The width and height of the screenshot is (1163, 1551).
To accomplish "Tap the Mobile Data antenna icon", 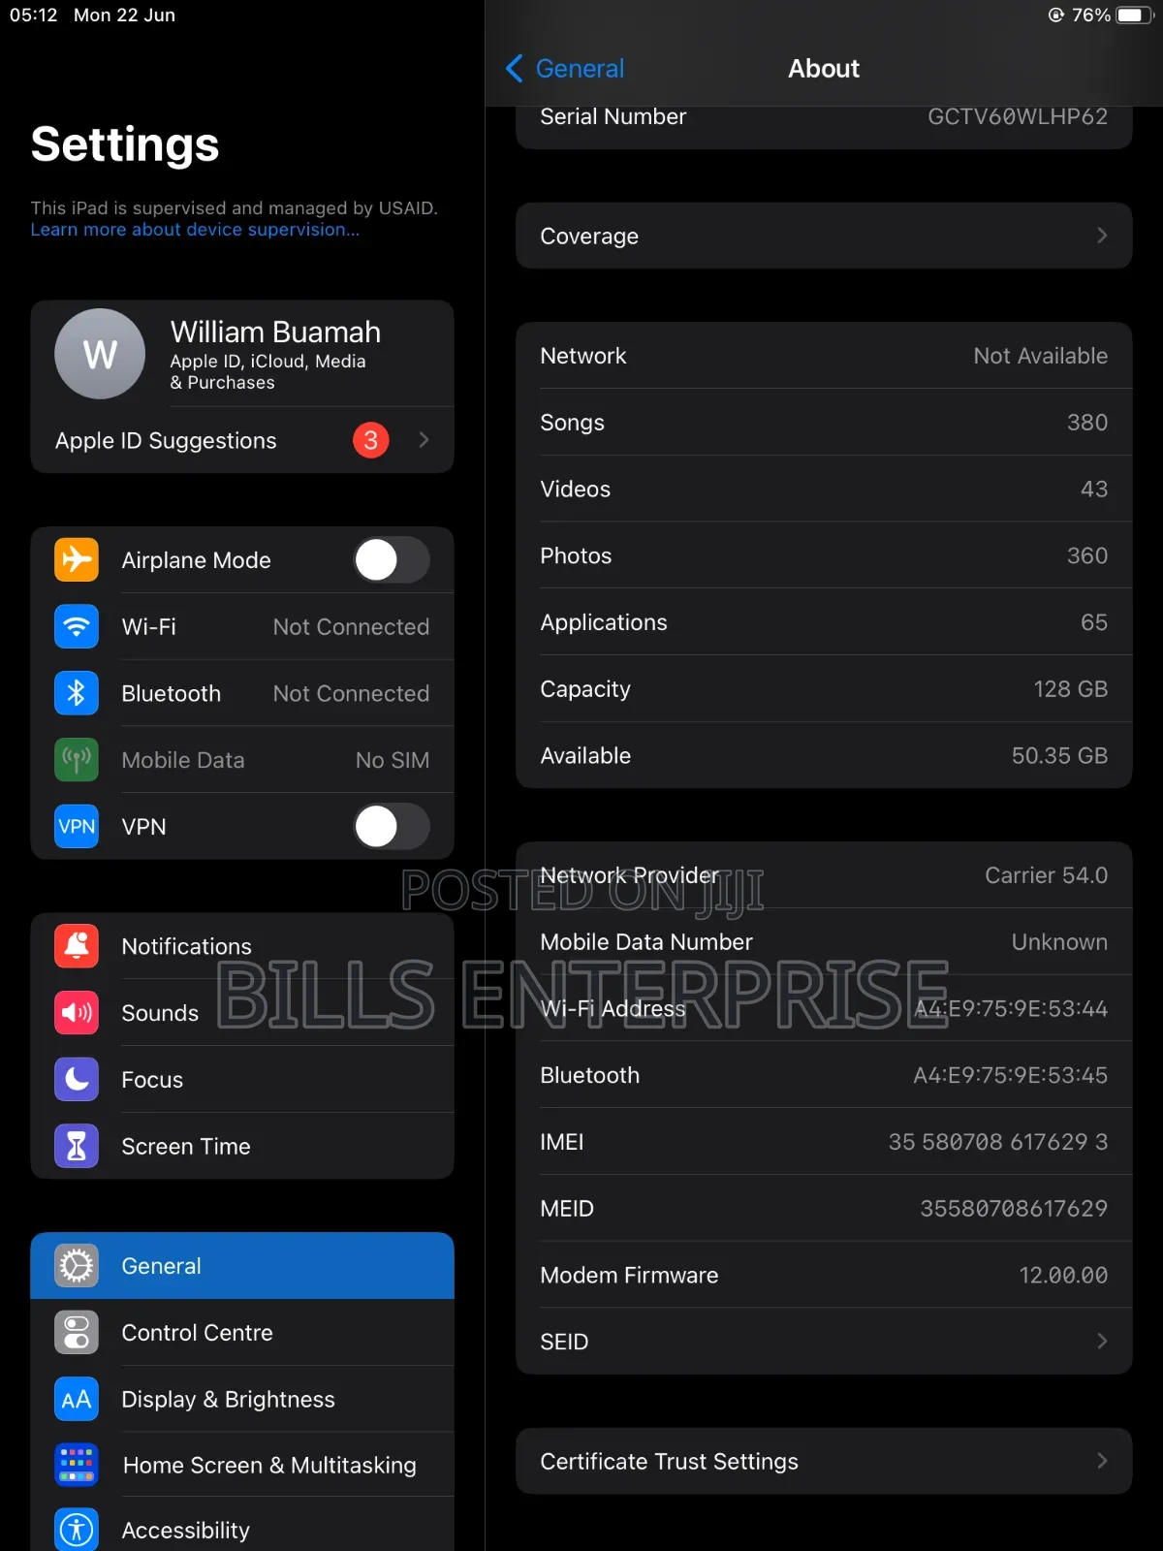I will [77, 760].
